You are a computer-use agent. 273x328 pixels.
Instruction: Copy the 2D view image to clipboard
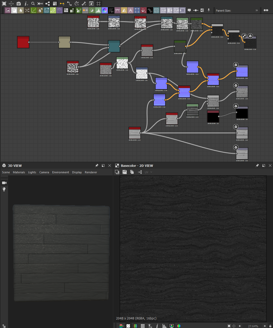(x=132, y=172)
